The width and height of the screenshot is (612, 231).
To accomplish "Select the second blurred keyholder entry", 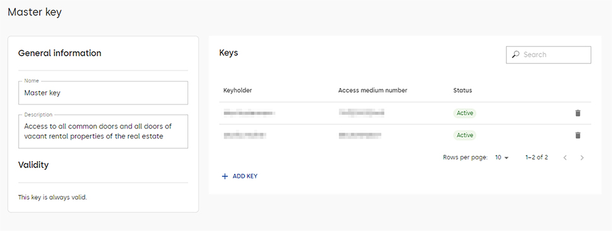I will tap(245, 135).
